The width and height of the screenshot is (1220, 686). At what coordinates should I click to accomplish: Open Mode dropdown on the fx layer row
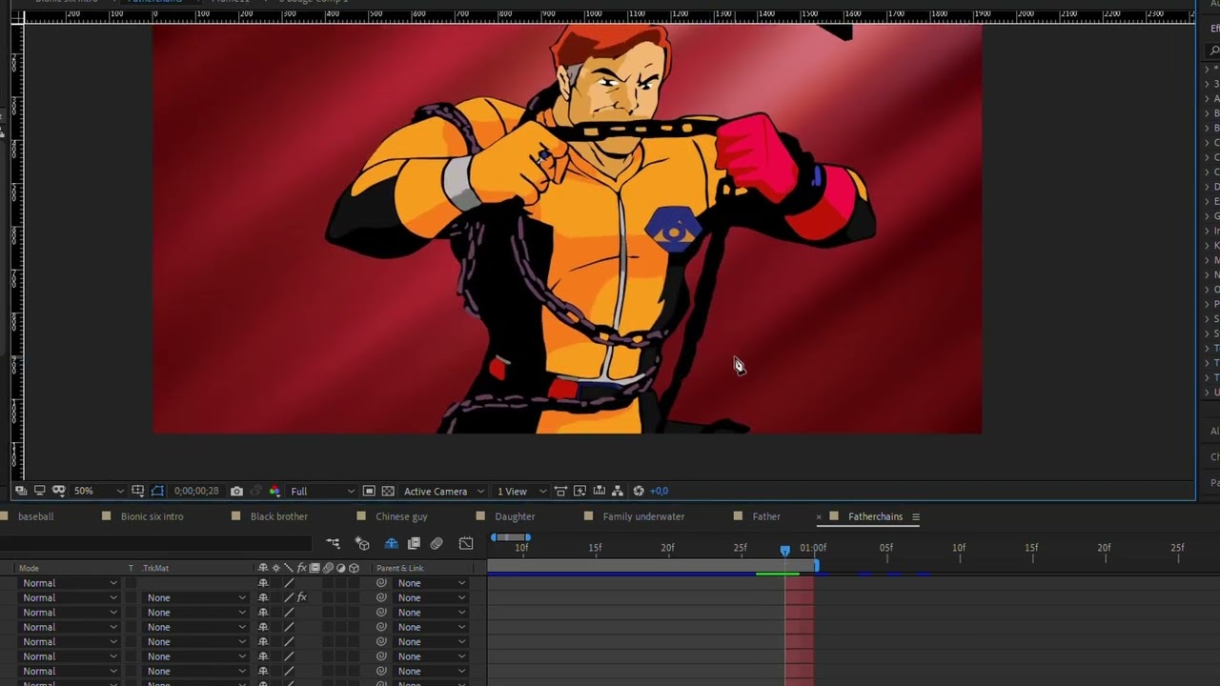tap(69, 598)
